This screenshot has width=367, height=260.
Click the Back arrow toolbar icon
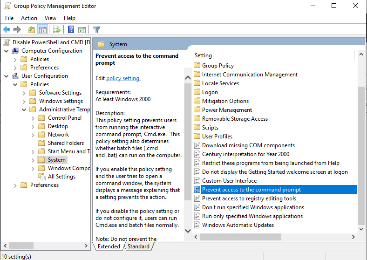pos(7,30)
